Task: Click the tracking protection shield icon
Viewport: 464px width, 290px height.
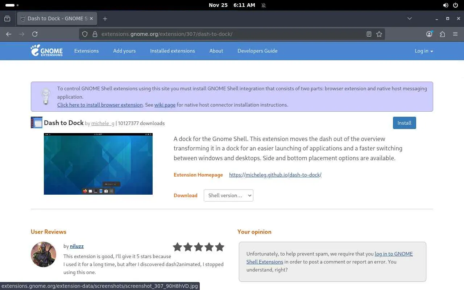Action: click(85, 34)
